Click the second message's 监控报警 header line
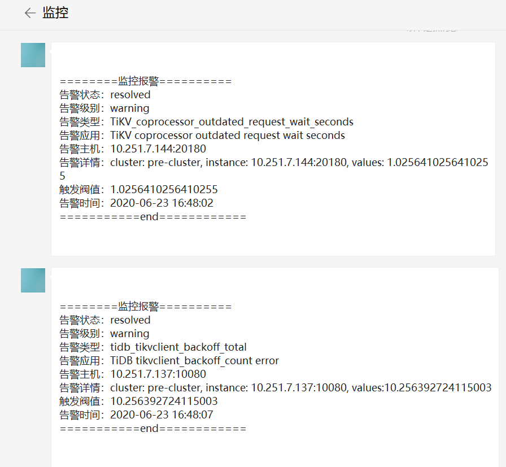This screenshot has width=506, height=467. coord(146,306)
